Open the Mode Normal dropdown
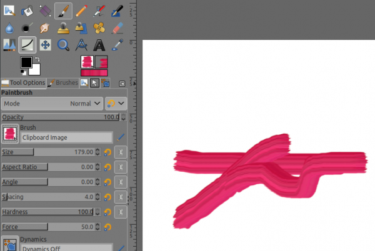Screen dimensions: 375x251 52,104
